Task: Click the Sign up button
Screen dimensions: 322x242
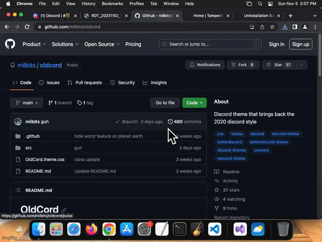Action: point(301,44)
